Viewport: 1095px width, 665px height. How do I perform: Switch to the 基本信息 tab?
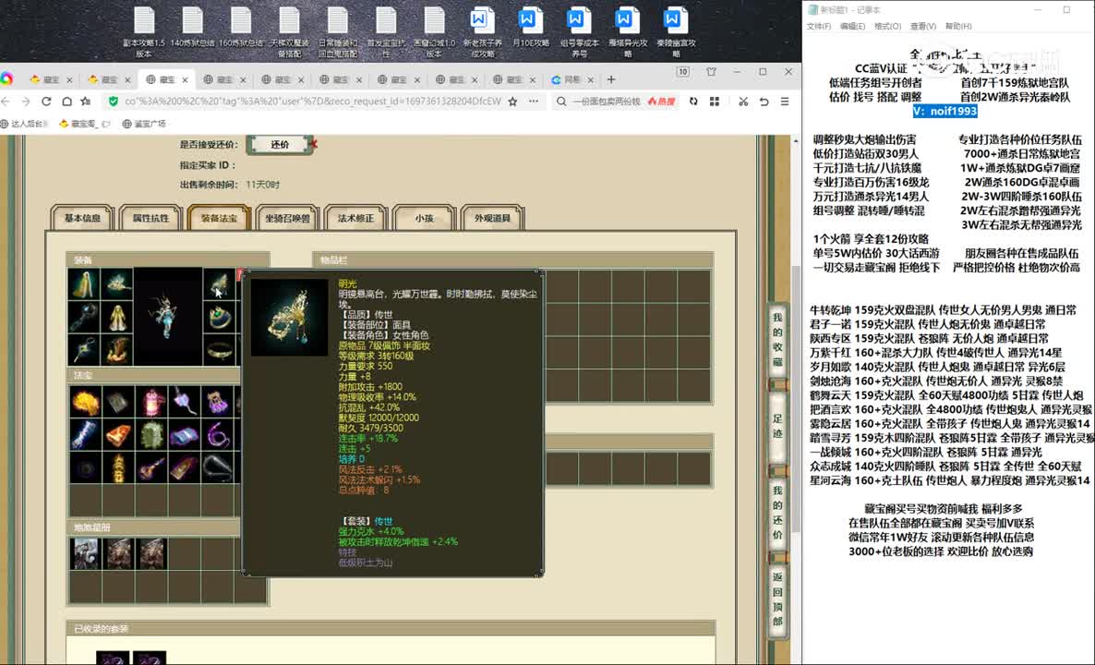(82, 218)
